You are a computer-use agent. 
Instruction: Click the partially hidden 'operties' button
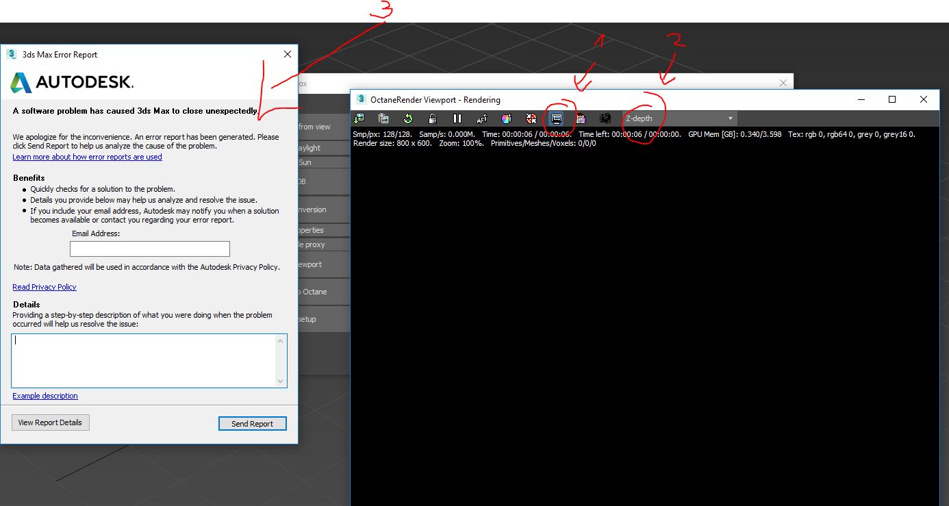click(324, 230)
